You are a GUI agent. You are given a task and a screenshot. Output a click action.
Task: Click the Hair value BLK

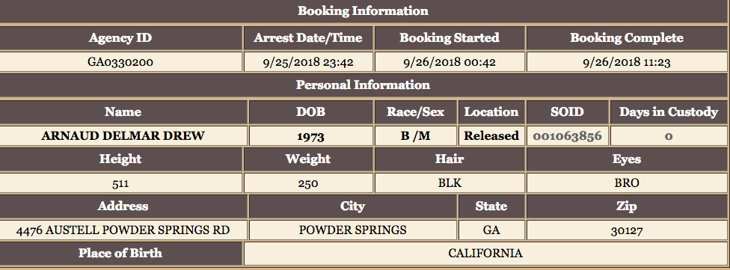tap(450, 183)
